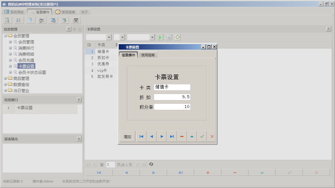Click the pagination refresh icon
Screen dimensions: 335x188
point(151,165)
